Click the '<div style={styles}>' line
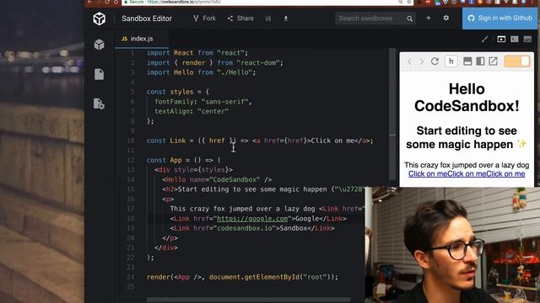 193,170
